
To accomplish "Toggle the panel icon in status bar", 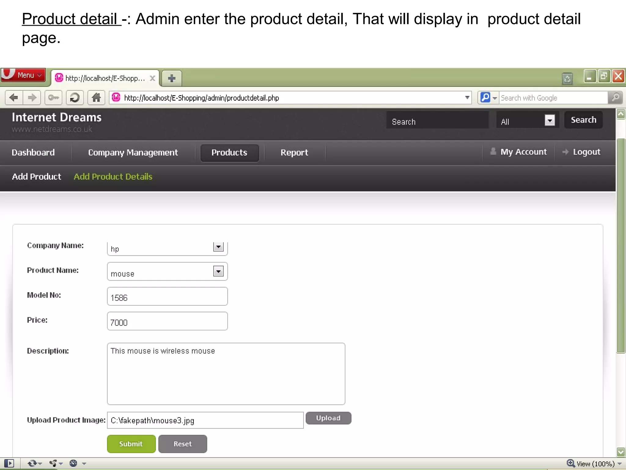I will (9, 464).
